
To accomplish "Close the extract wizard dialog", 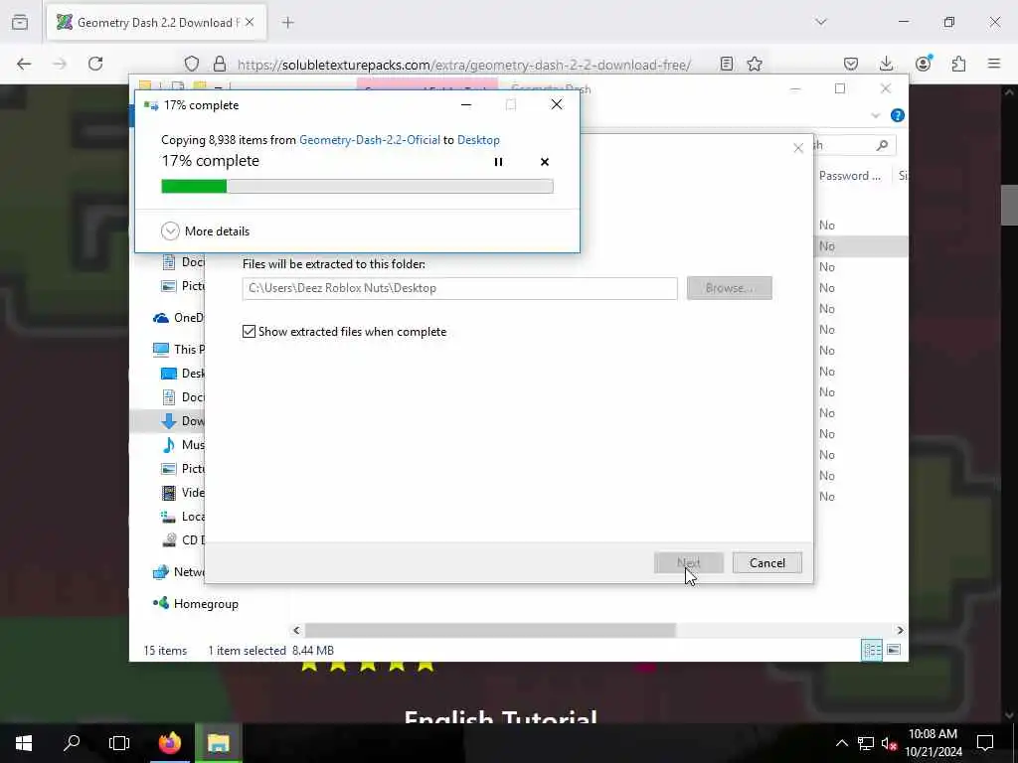I will [x=798, y=148].
